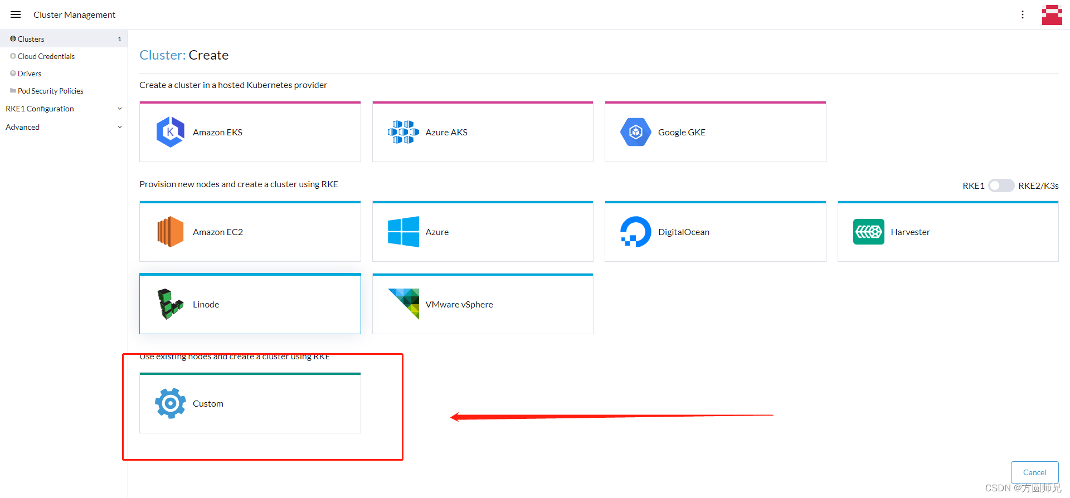This screenshot has width=1070, height=498.
Task: Click the globe icon beside Cloud Credentials
Action: pyautogui.click(x=13, y=56)
